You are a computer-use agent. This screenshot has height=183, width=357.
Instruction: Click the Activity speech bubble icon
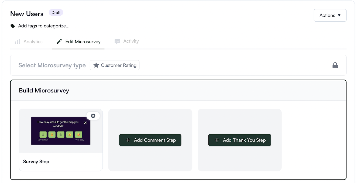click(117, 42)
